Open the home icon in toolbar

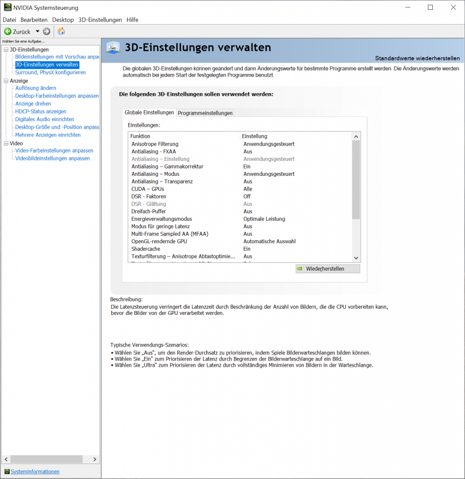[x=61, y=31]
